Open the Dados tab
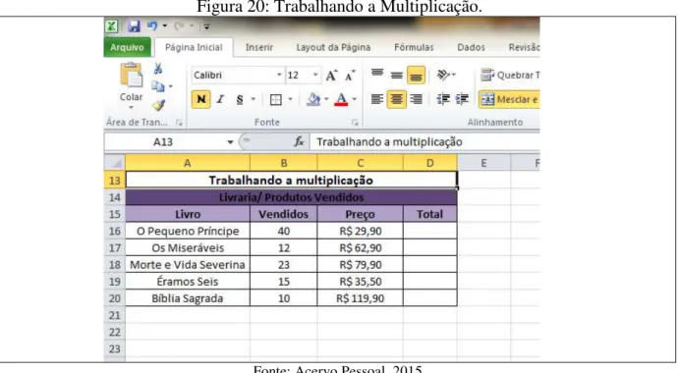 pos(471,47)
